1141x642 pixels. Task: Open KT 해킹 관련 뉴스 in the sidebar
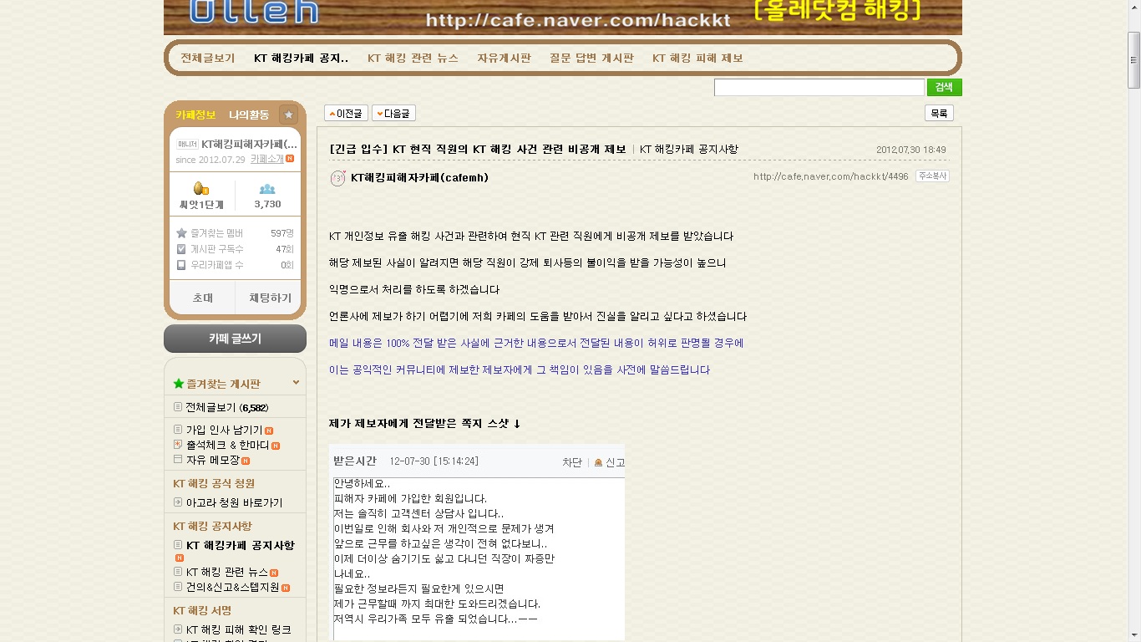[227, 572]
